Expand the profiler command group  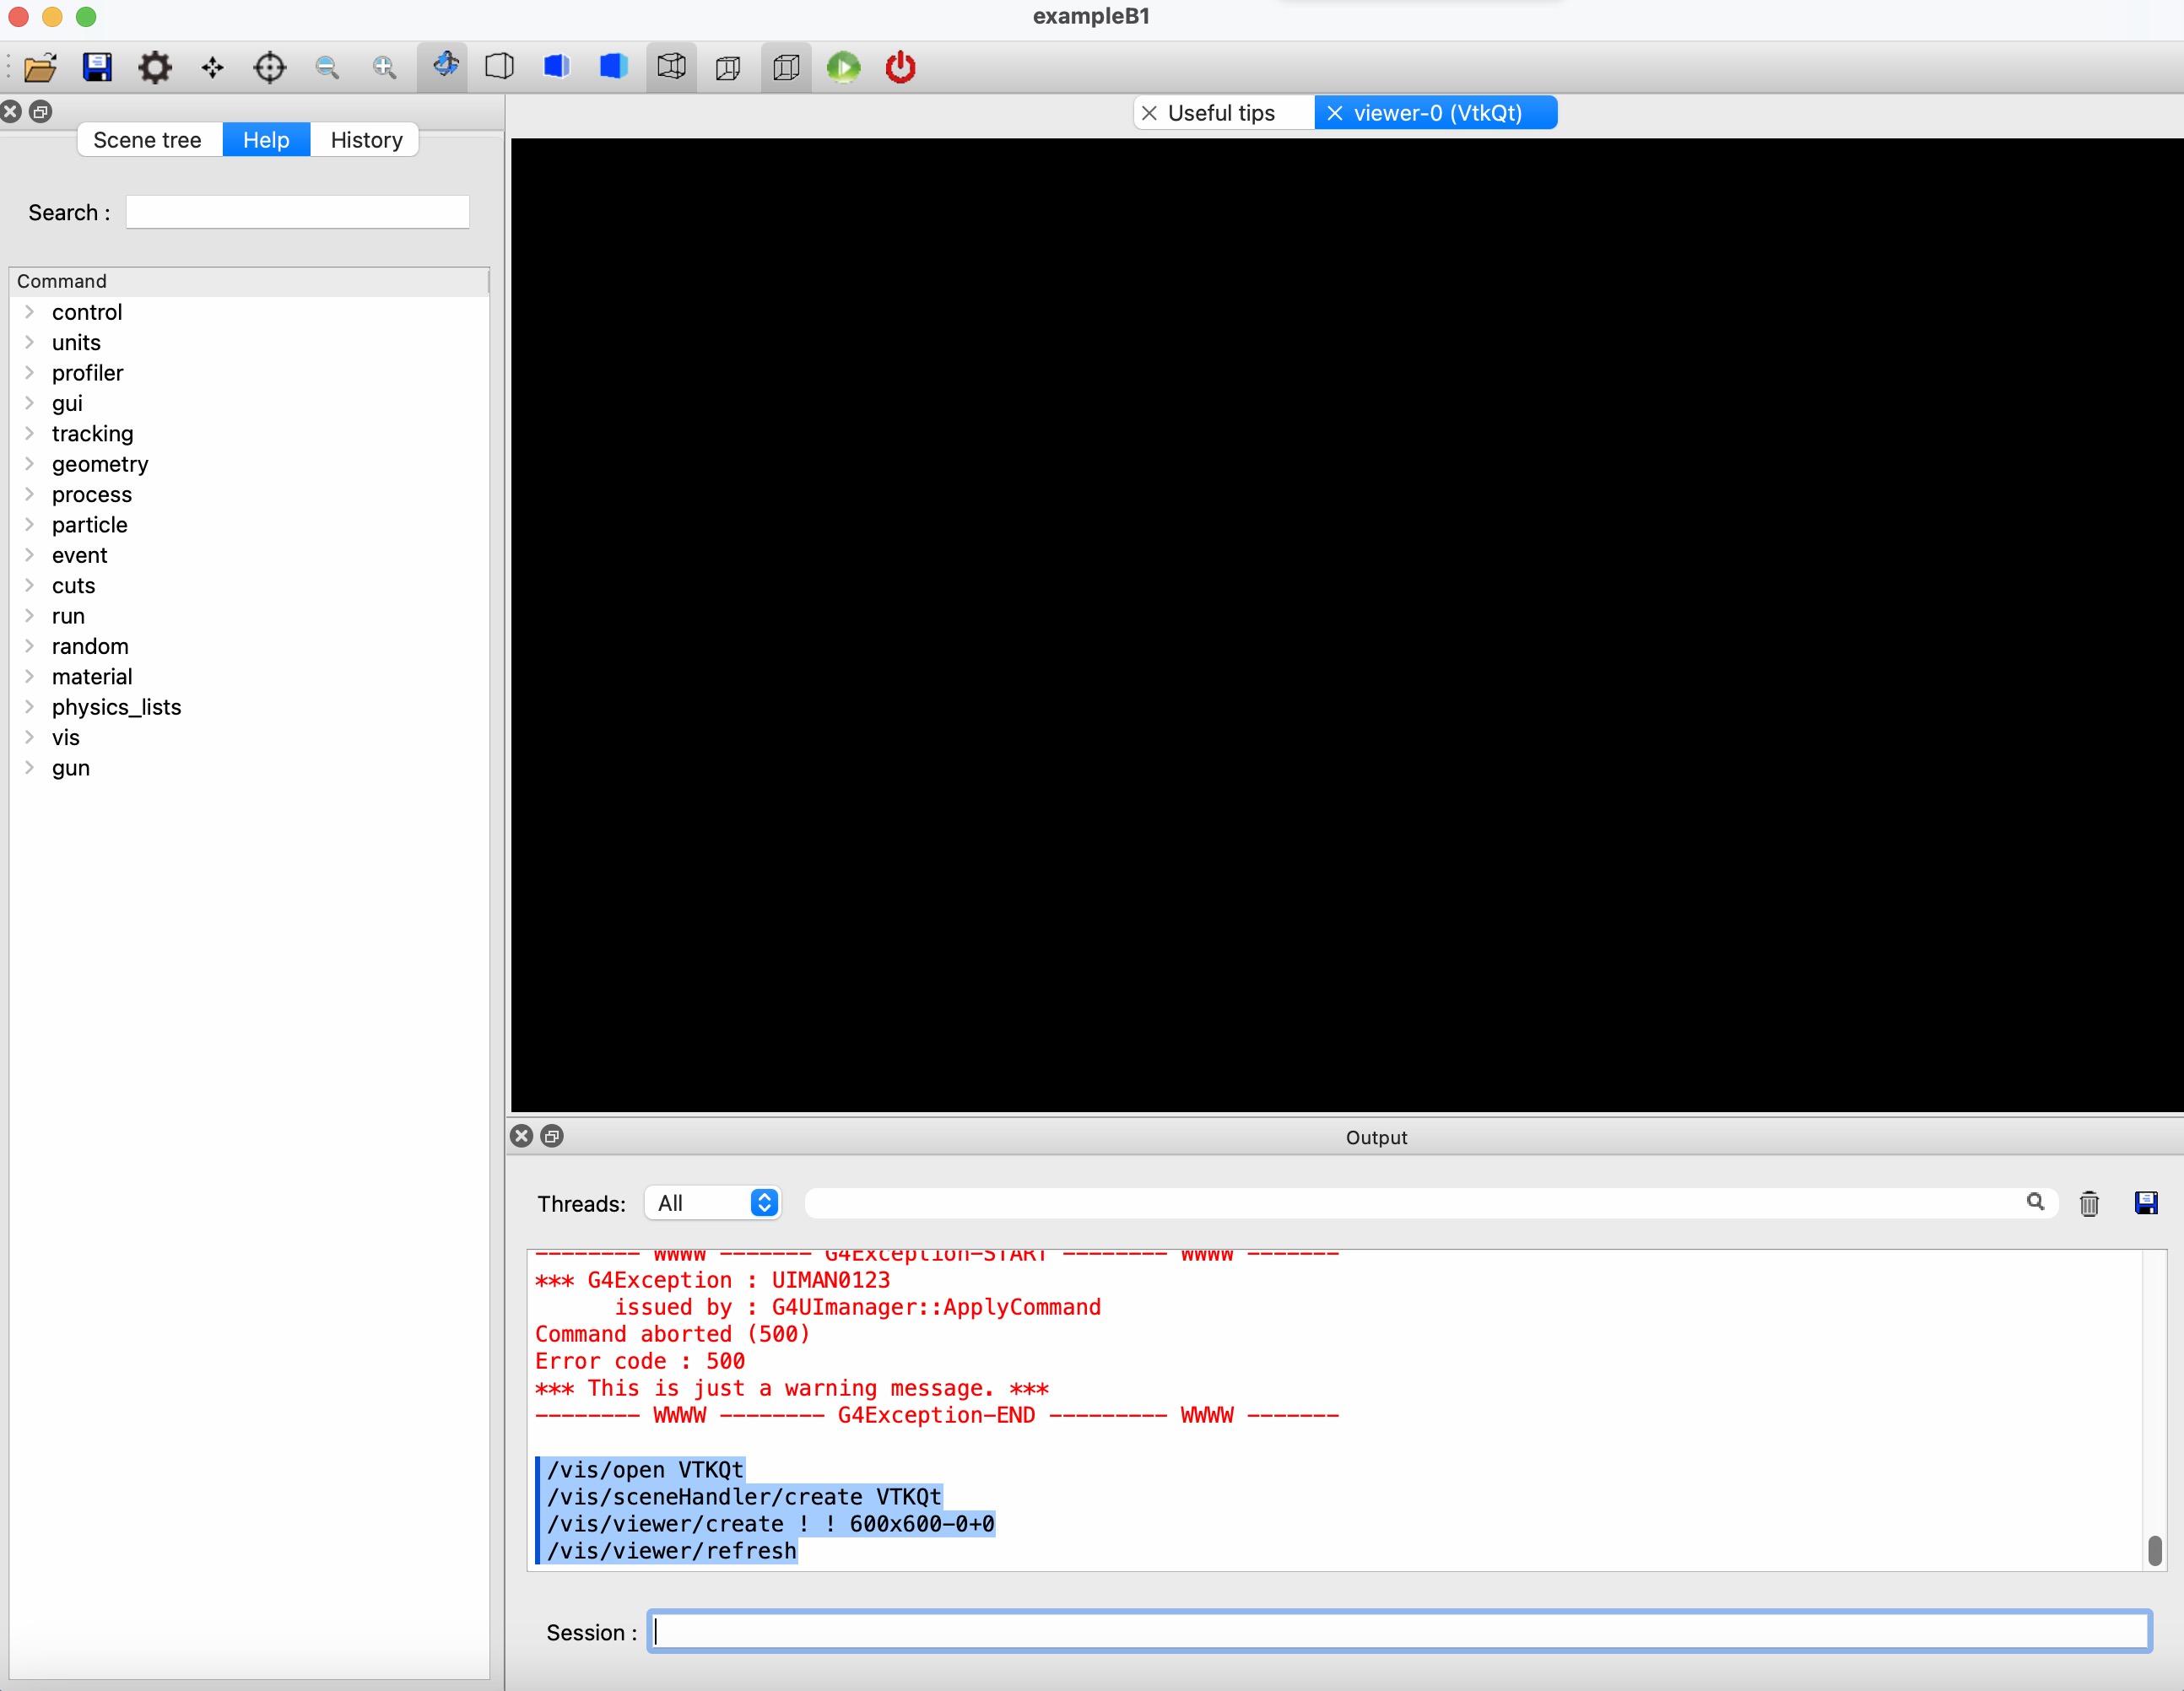tap(30, 373)
